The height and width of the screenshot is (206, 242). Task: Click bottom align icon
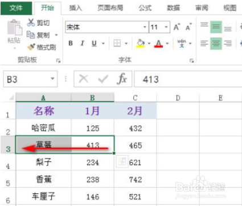pyautogui.click(x=228, y=29)
